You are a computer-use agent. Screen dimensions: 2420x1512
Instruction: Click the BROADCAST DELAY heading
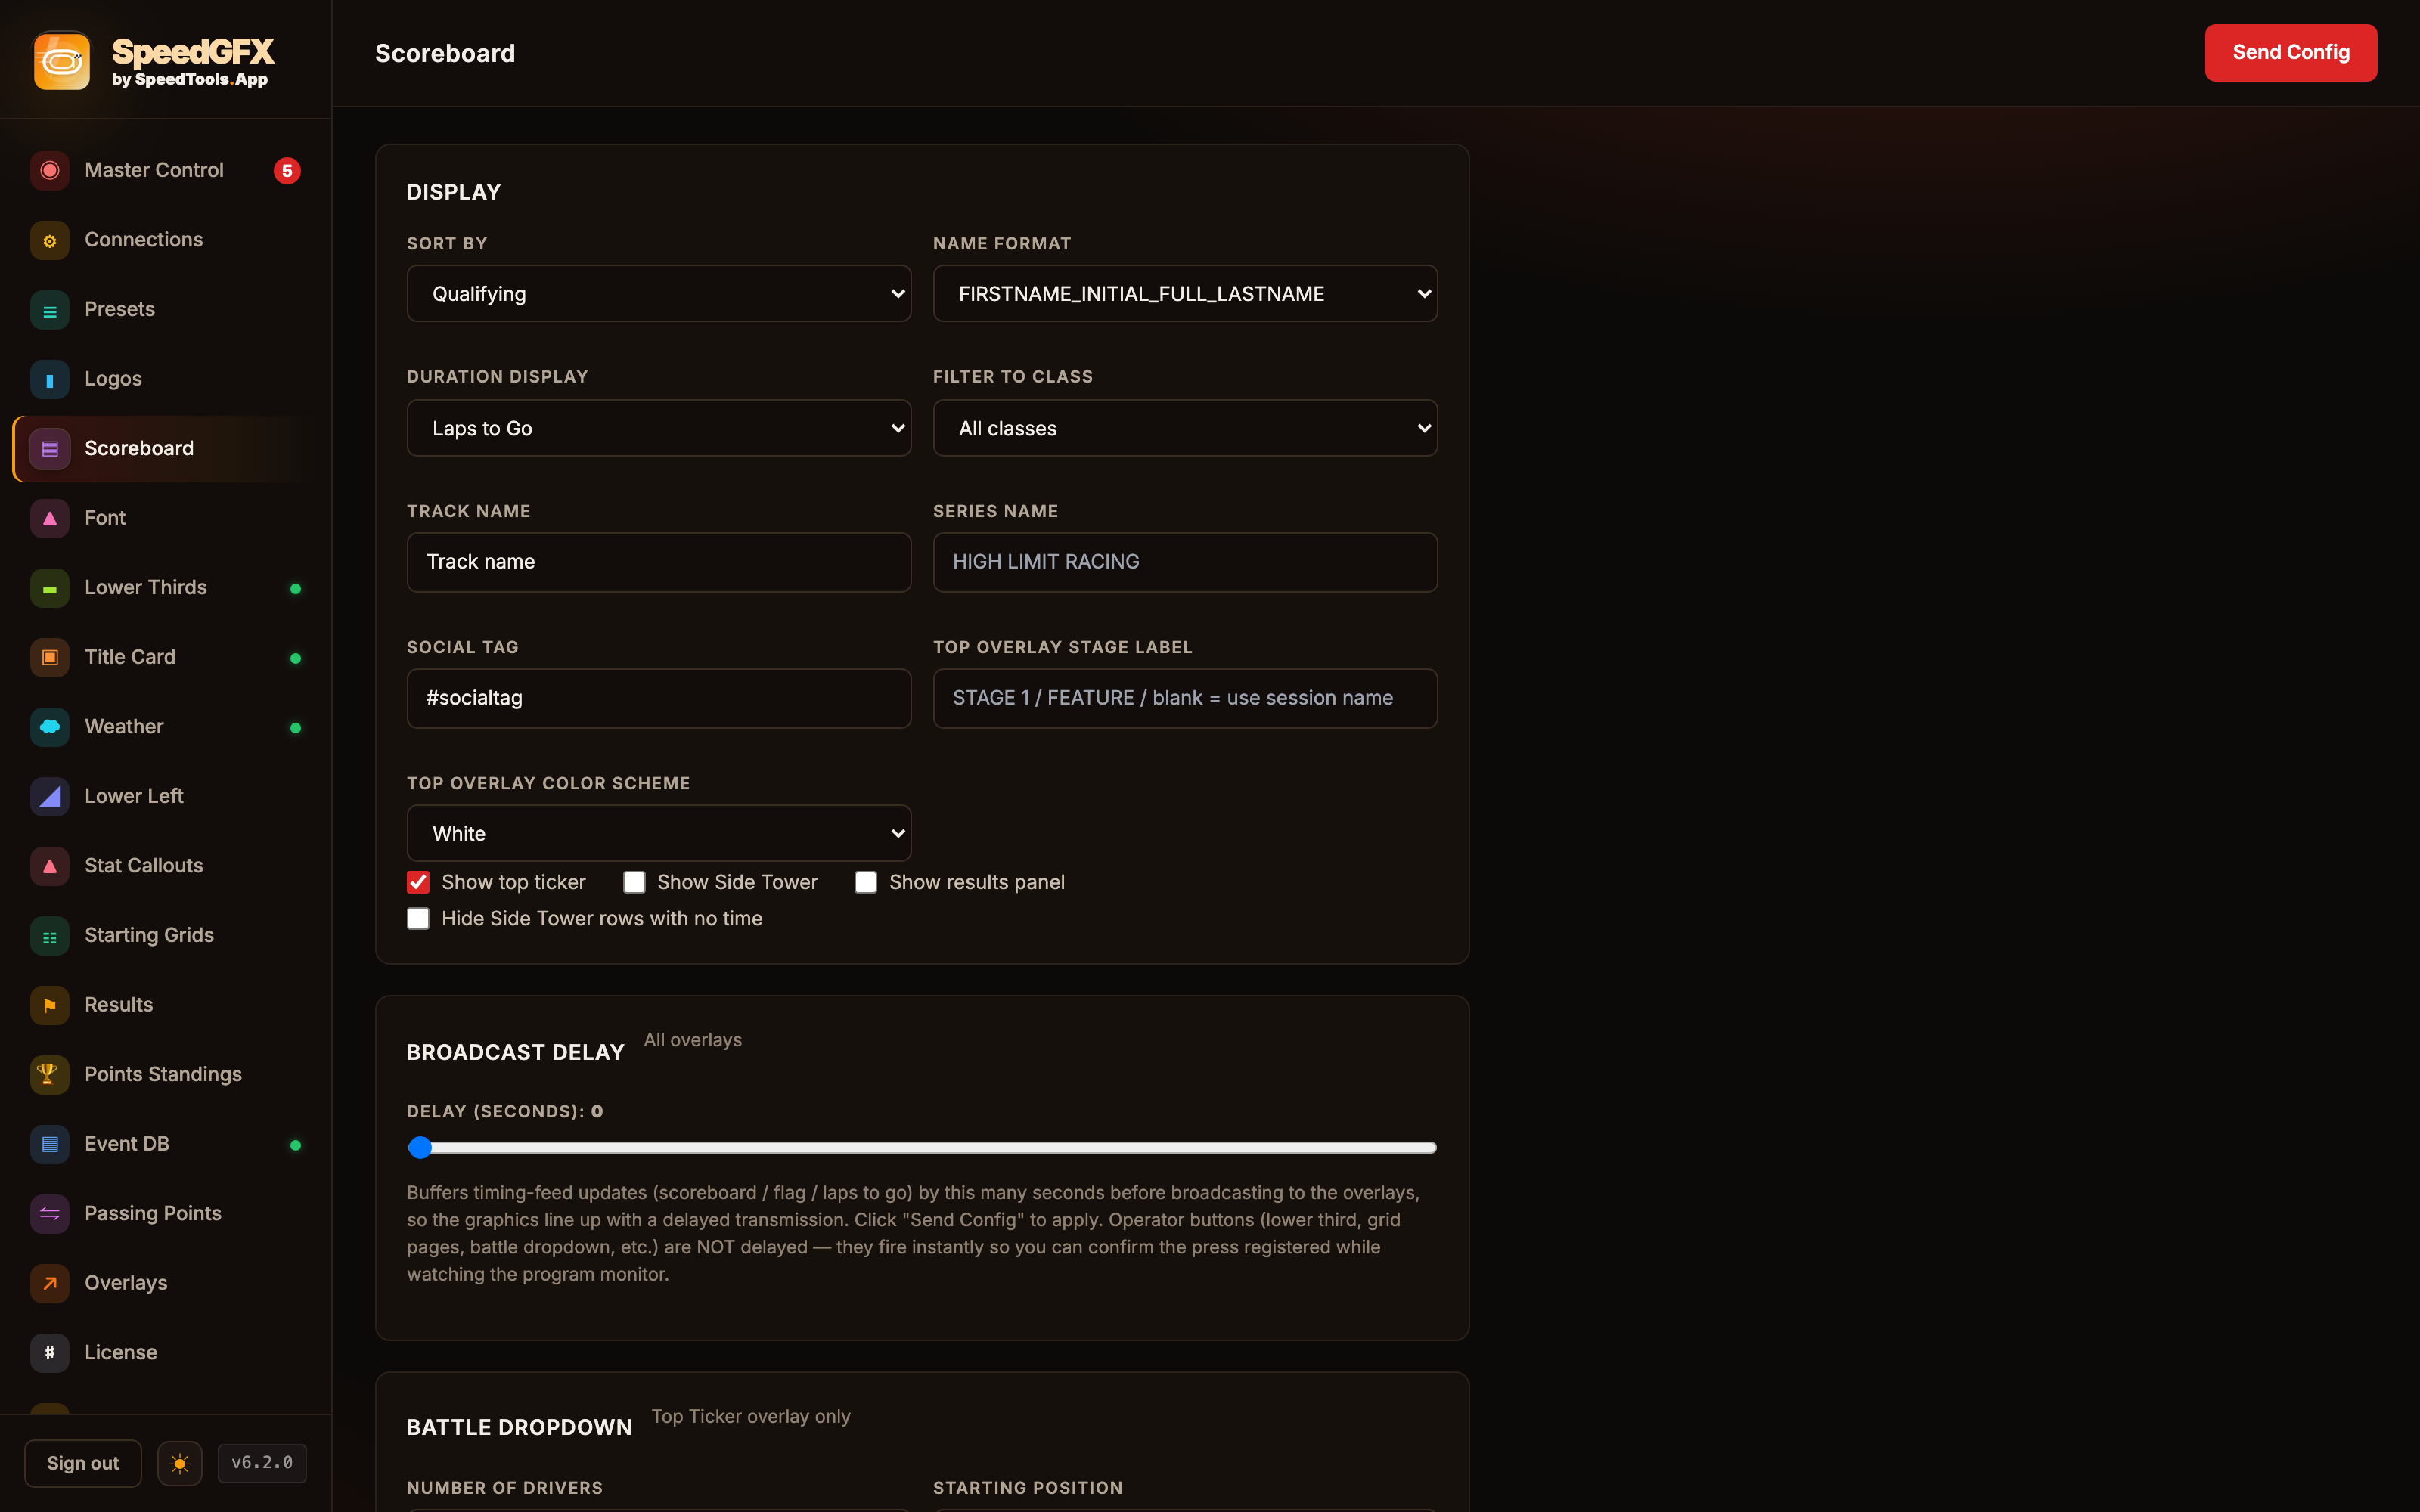[515, 1052]
